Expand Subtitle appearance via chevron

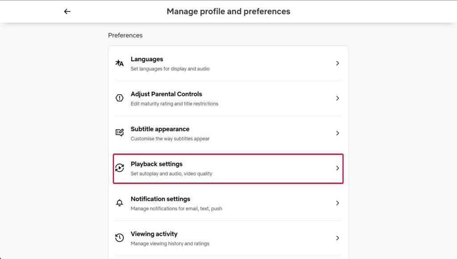tap(338, 133)
